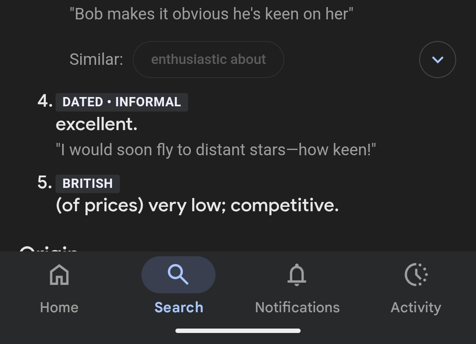Tap the "excellent." definition text

tap(97, 124)
